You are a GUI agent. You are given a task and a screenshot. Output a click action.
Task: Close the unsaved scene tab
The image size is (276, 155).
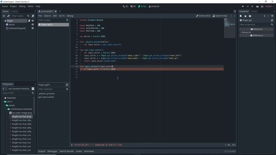click(56, 11)
